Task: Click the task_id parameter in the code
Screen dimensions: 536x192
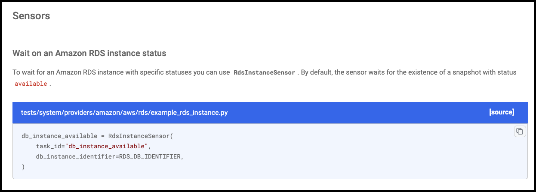Action: pyautogui.click(x=49, y=147)
